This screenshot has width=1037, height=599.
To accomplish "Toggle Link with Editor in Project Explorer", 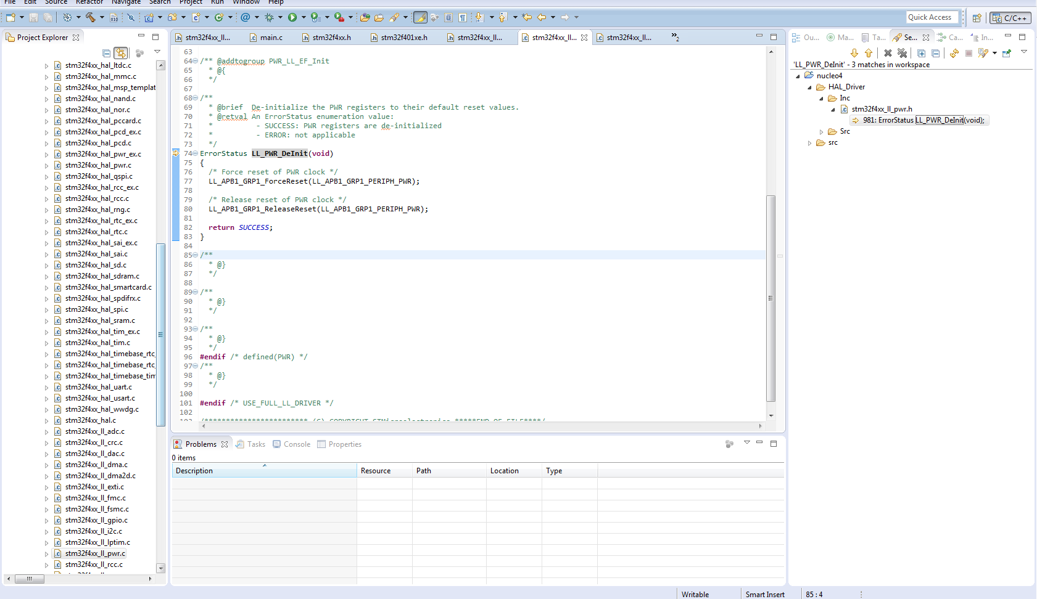I will click(121, 53).
